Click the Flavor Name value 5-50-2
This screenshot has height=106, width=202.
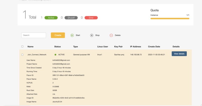[55, 79]
